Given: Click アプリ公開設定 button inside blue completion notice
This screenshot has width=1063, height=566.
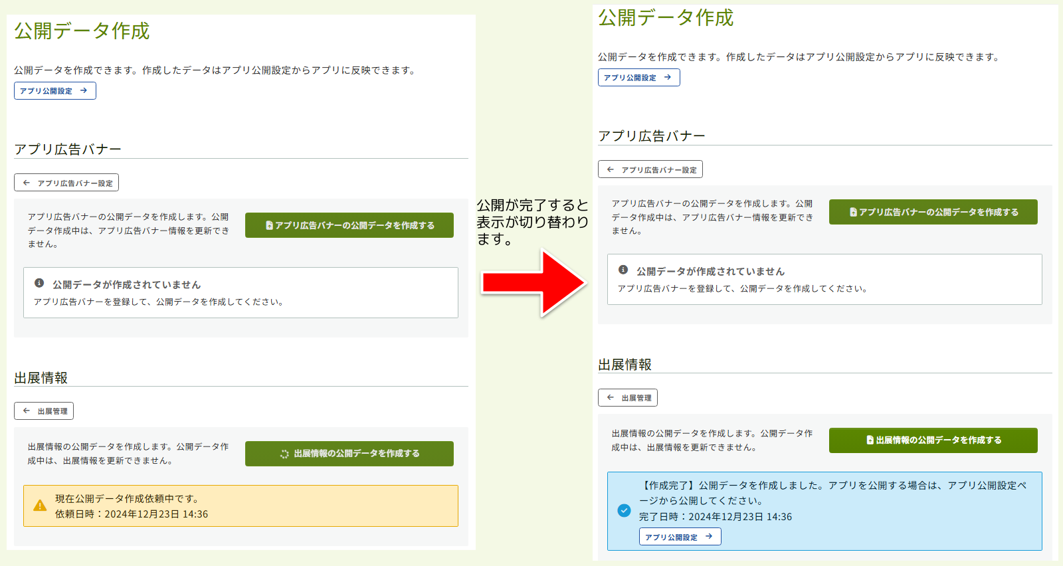Looking at the screenshot, I should tap(680, 537).
